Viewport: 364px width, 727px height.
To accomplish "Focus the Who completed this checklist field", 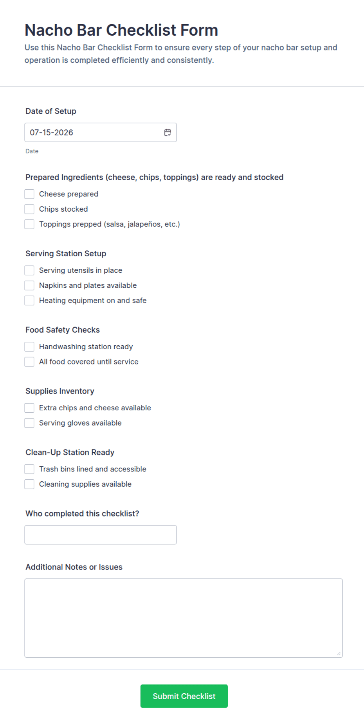I will coord(101,535).
